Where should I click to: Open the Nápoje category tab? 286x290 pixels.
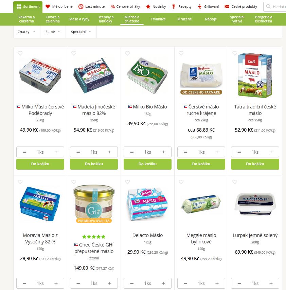click(211, 19)
